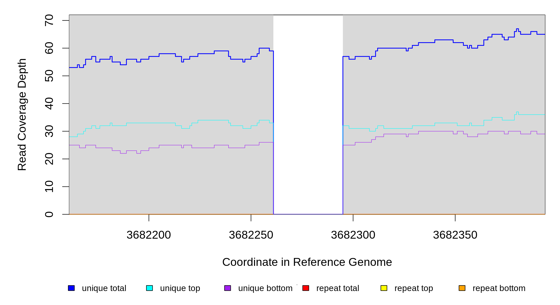This screenshot has height=305, width=560.
Task: Select the 'repeat total' legend label
Action: [x=338, y=288]
